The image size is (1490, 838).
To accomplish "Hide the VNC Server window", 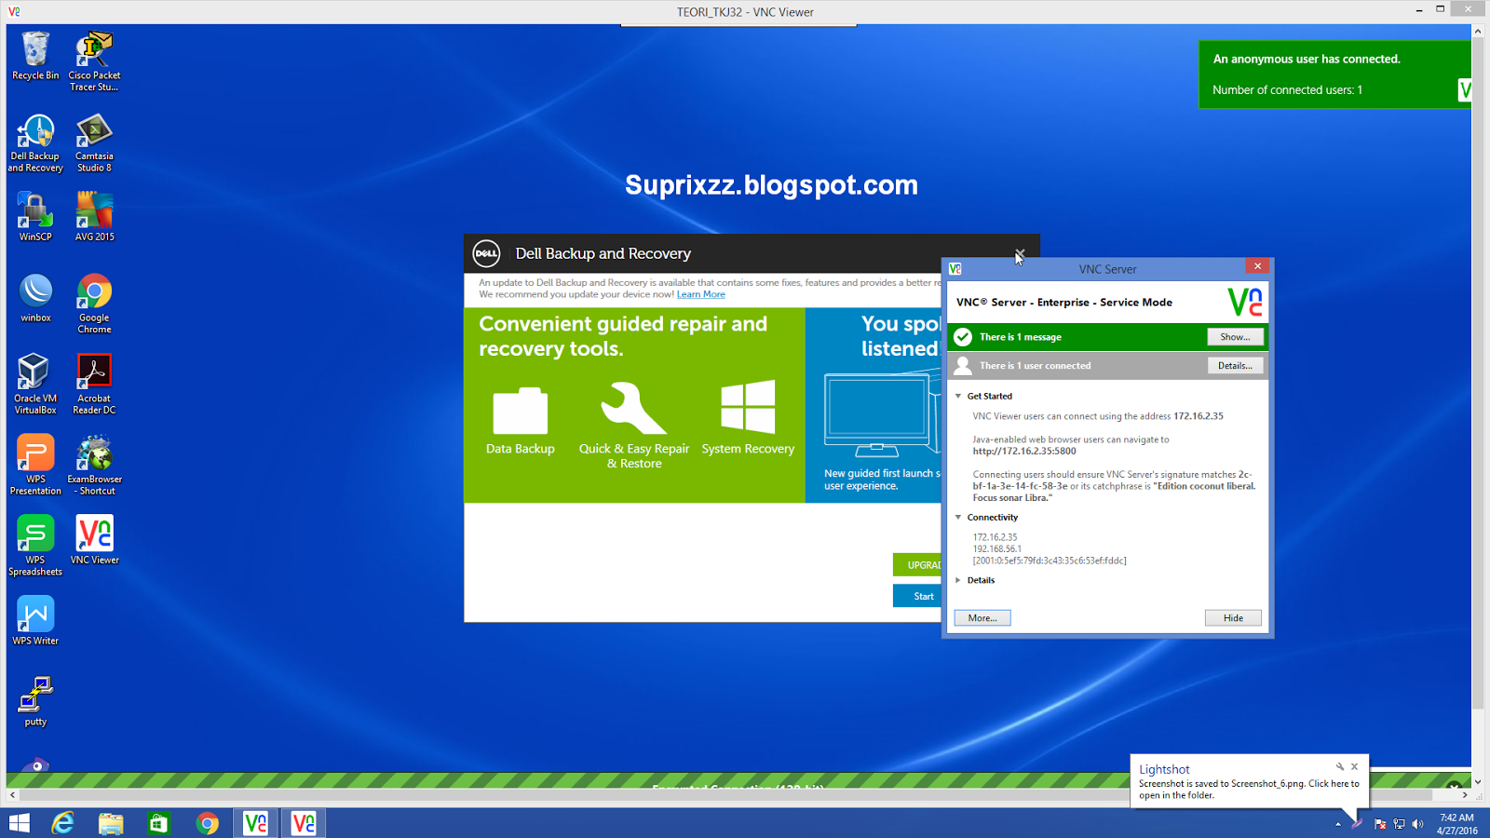I will 1233,618.
